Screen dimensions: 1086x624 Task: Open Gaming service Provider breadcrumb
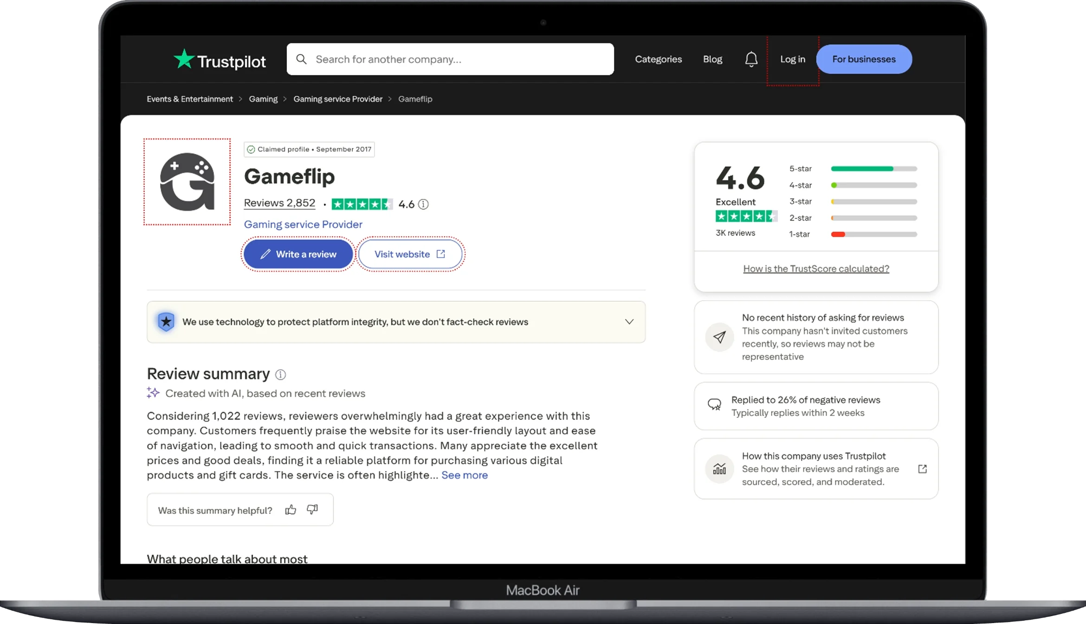[x=338, y=99]
